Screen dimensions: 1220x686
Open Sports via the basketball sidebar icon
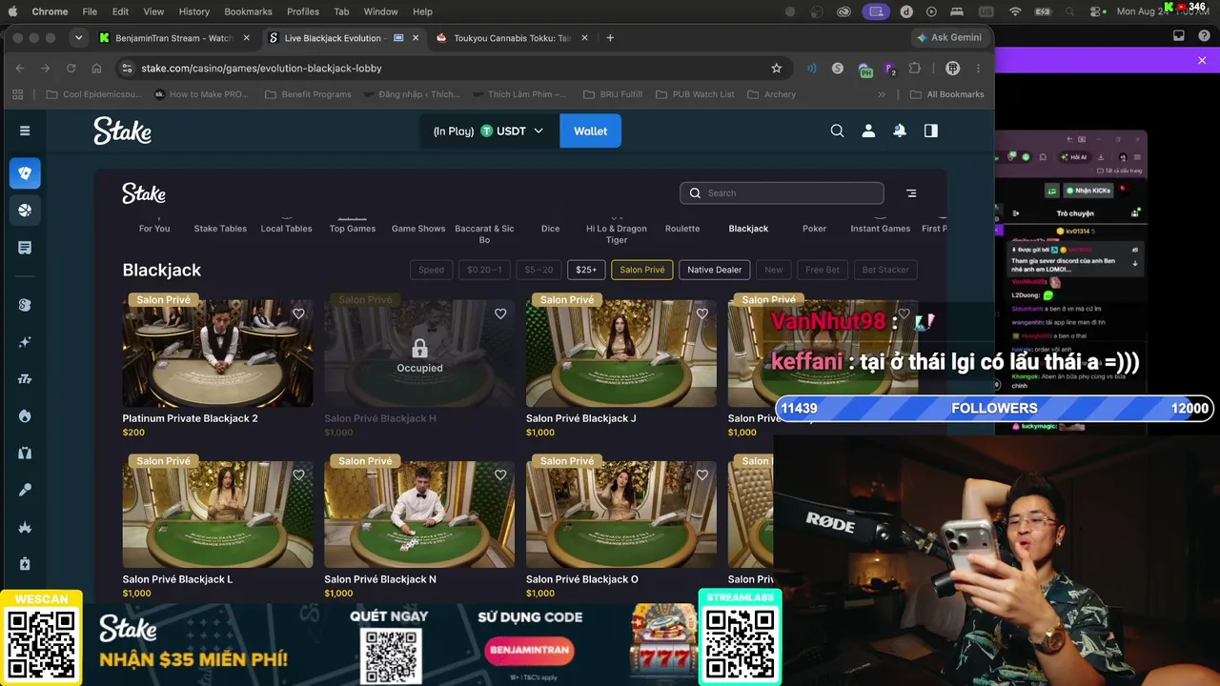(x=25, y=211)
